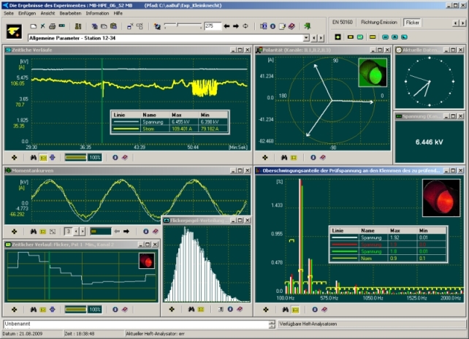Click the pan arrows icon in Momentankurven toolbar
Image resolution: width=469 pixels, height=339 pixels.
(15, 231)
